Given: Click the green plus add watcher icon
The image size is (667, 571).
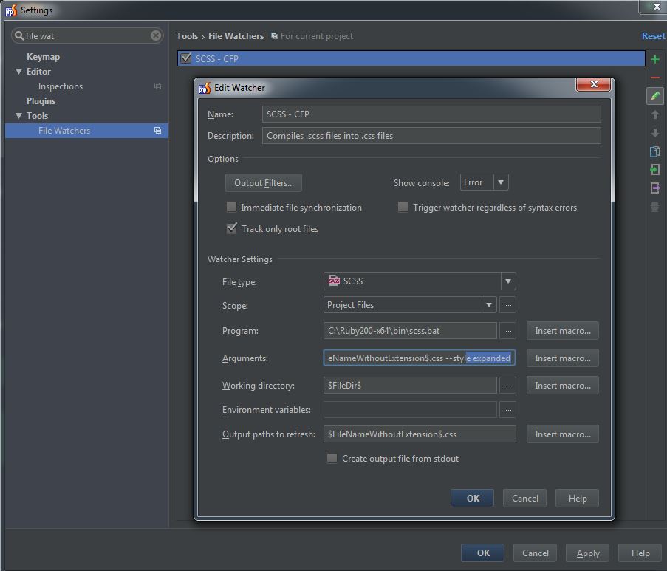Looking at the screenshot, I should (654, 59).
